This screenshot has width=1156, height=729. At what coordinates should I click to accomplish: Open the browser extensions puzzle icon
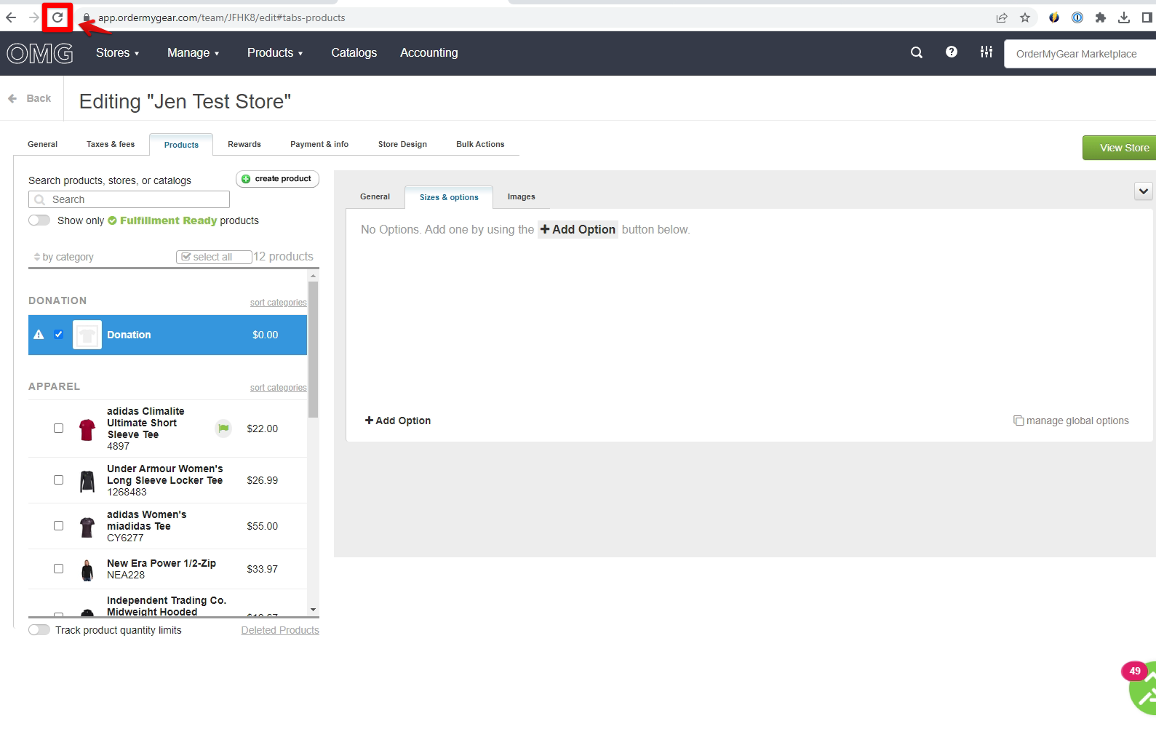click(x=1101, y=17)
